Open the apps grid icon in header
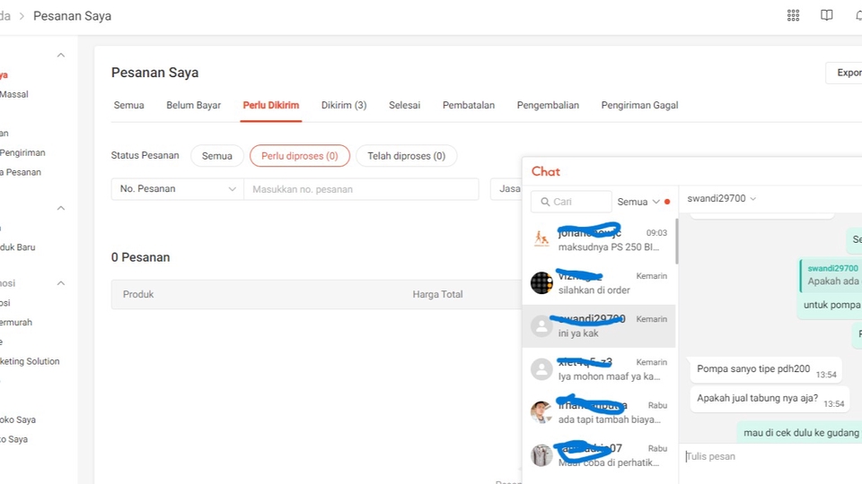 793,15
